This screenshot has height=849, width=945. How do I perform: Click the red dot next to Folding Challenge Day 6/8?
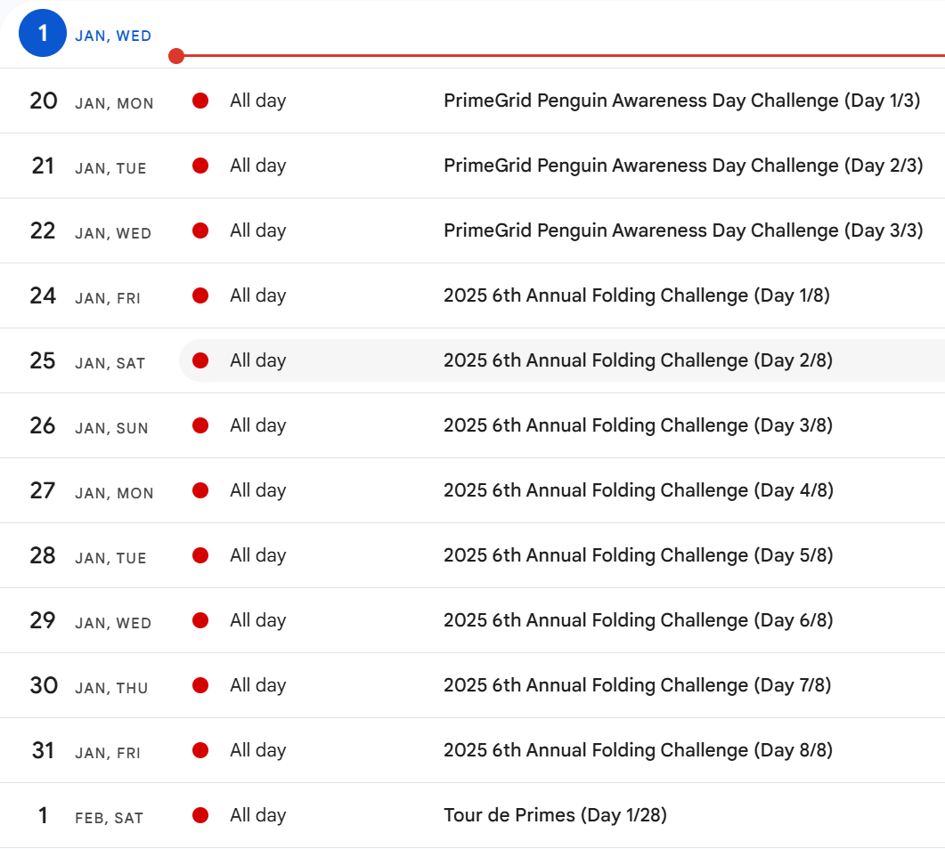pyautogui.click(x=200, y=620)
